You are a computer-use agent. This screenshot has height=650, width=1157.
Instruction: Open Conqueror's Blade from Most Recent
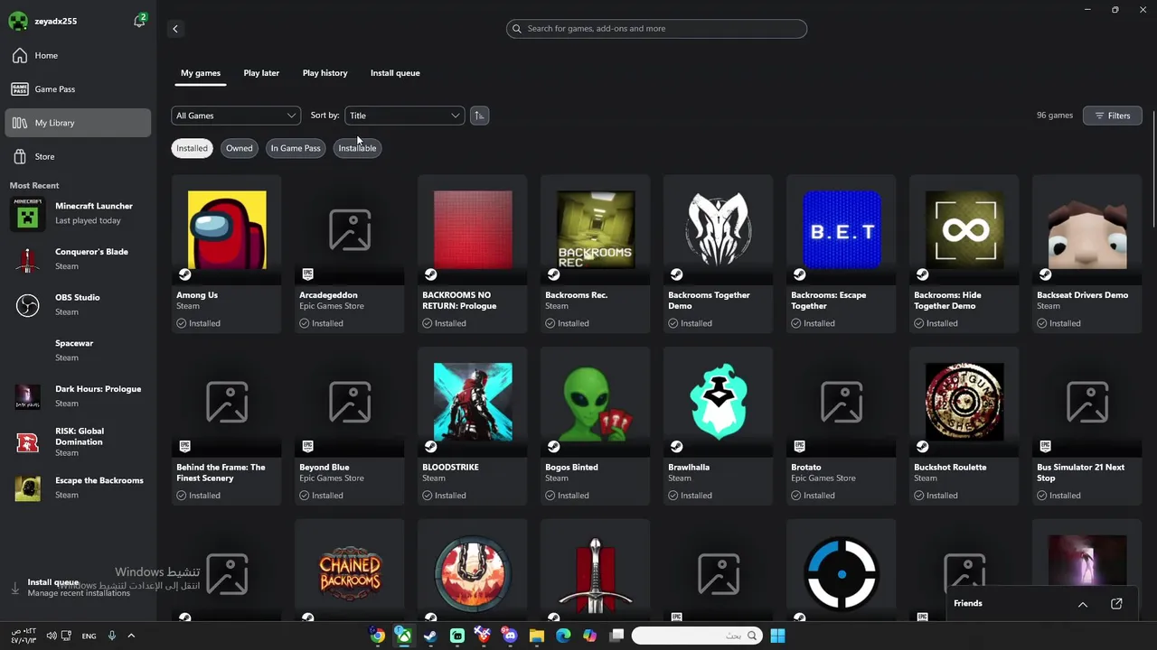point(78,259)
